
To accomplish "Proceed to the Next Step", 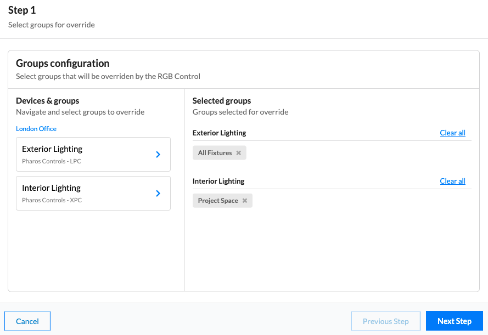I will 455,321.
